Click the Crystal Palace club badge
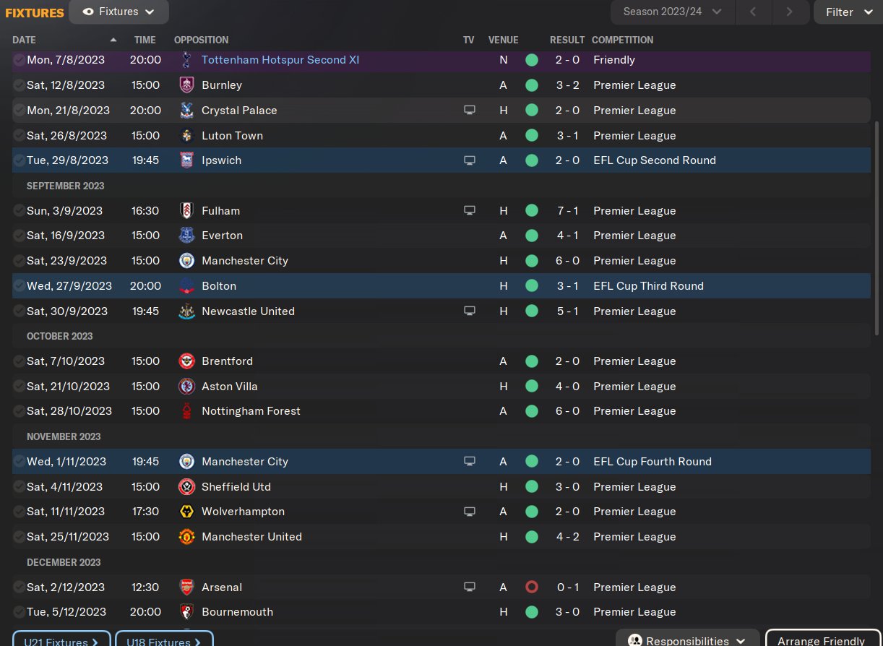The image size is (883, 646). [186, 111]
